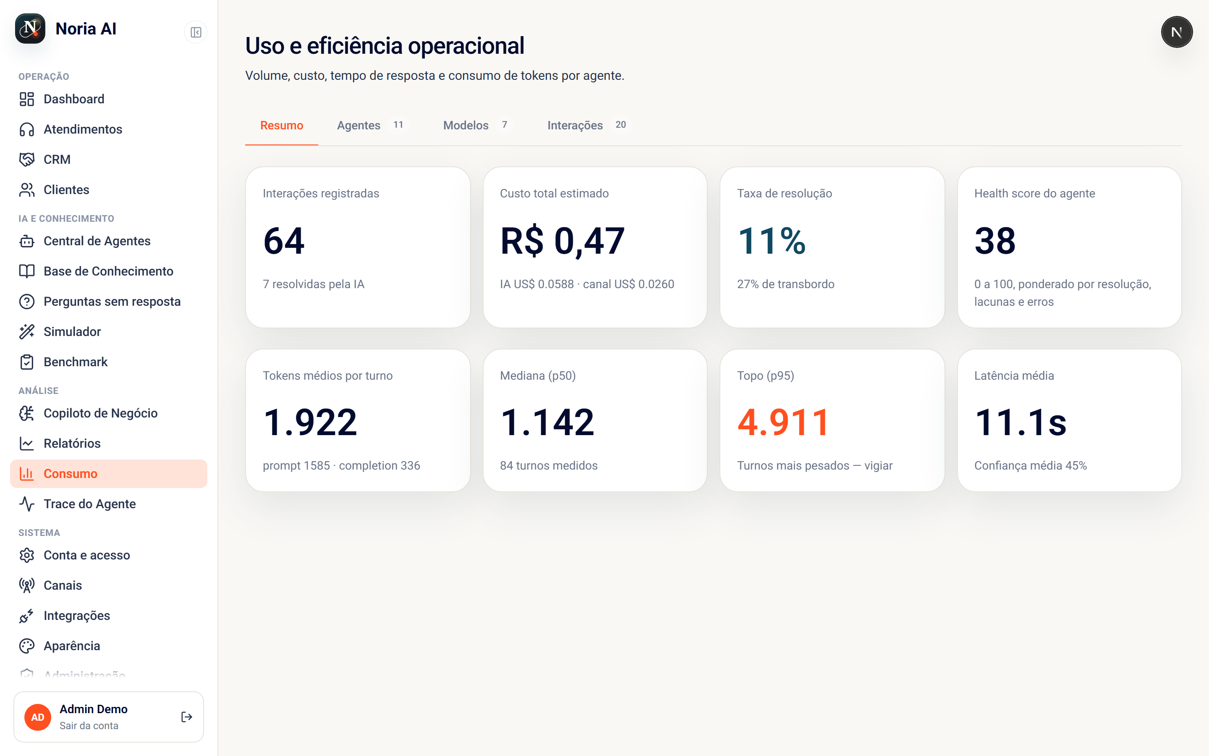Open the Canais page
This screenshot has width=1209, height=756.
click(108, 585)
